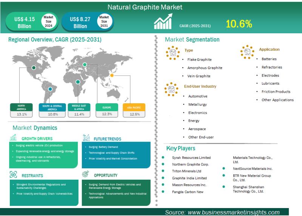Click the Syrah Resources Limited entry
302x216 pixels.
[x=191, y=157]
